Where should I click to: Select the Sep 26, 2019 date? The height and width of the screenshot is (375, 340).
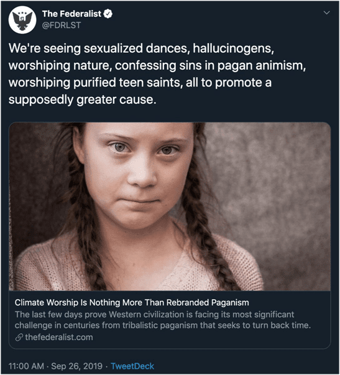tap(76, 366)
